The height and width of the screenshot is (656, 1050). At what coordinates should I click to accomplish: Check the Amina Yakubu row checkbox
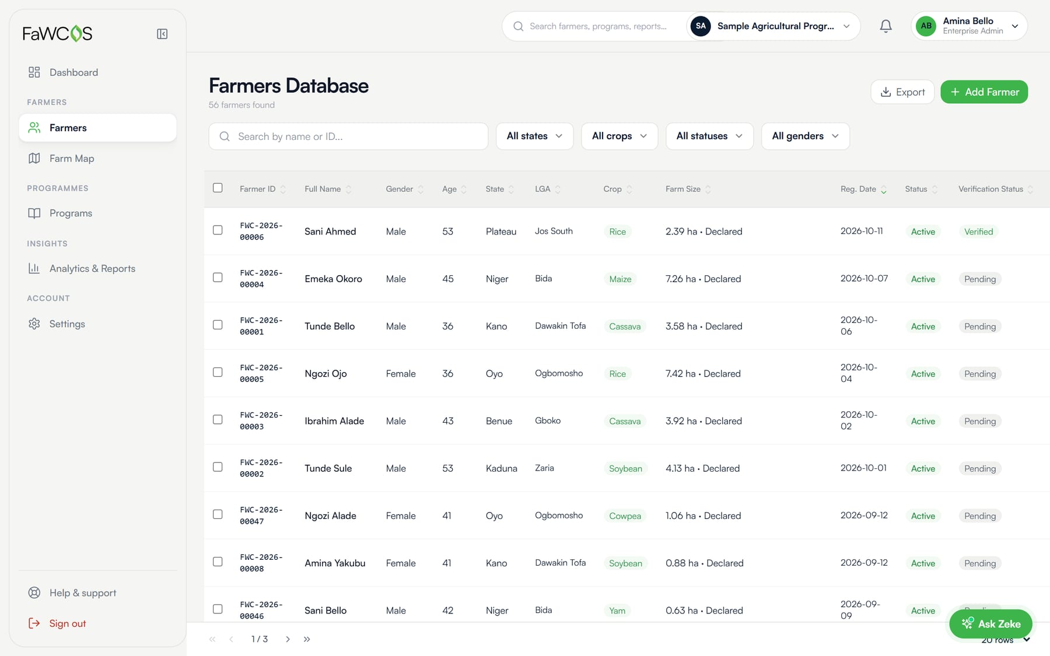[x=218, y=562]
